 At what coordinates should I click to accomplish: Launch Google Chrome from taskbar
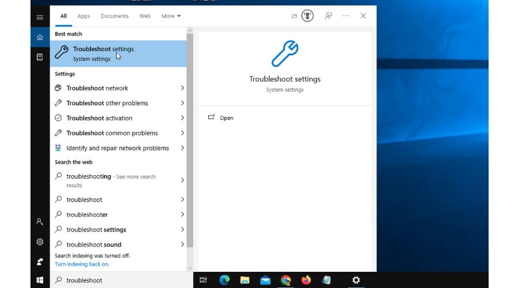[285, 280]
